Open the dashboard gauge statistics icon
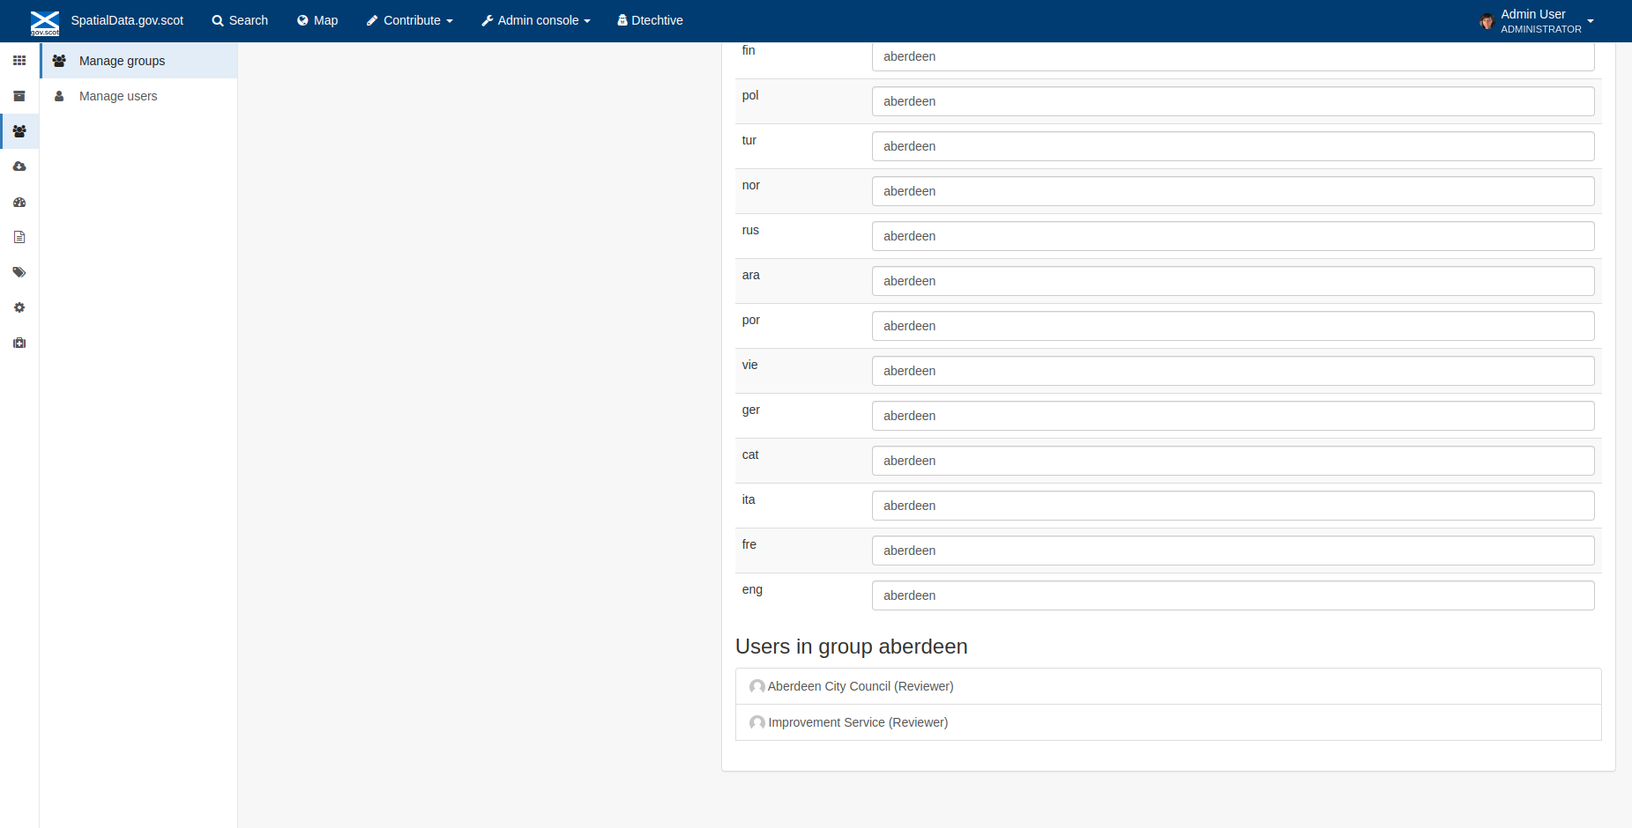Image resolution: width=1632 pixels, height=828 pixels. tap(19, 202)
